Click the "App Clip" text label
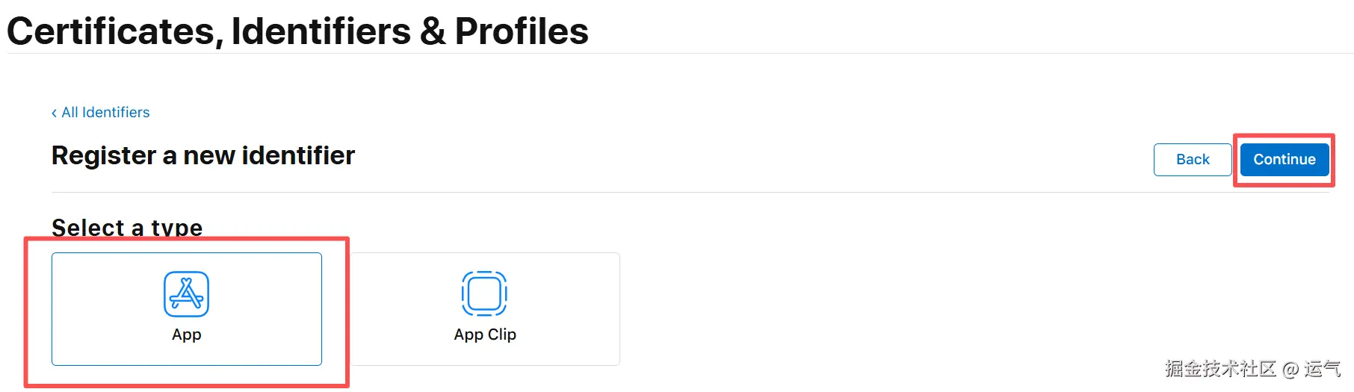Image resolution: width=1354 pixels, height=392 pixels. click(x=485, y=335)
